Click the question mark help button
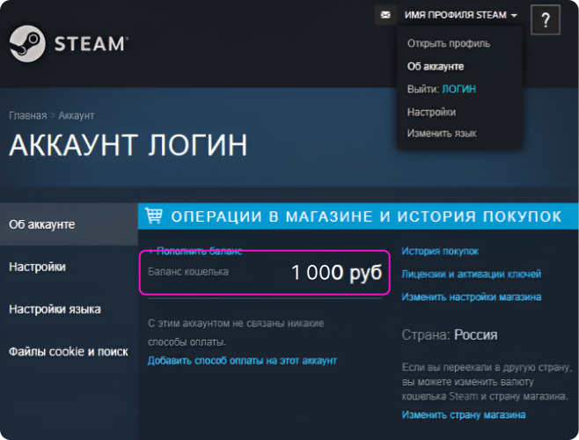The width and height of the screenshot is (579, 440). coord(546,18)
